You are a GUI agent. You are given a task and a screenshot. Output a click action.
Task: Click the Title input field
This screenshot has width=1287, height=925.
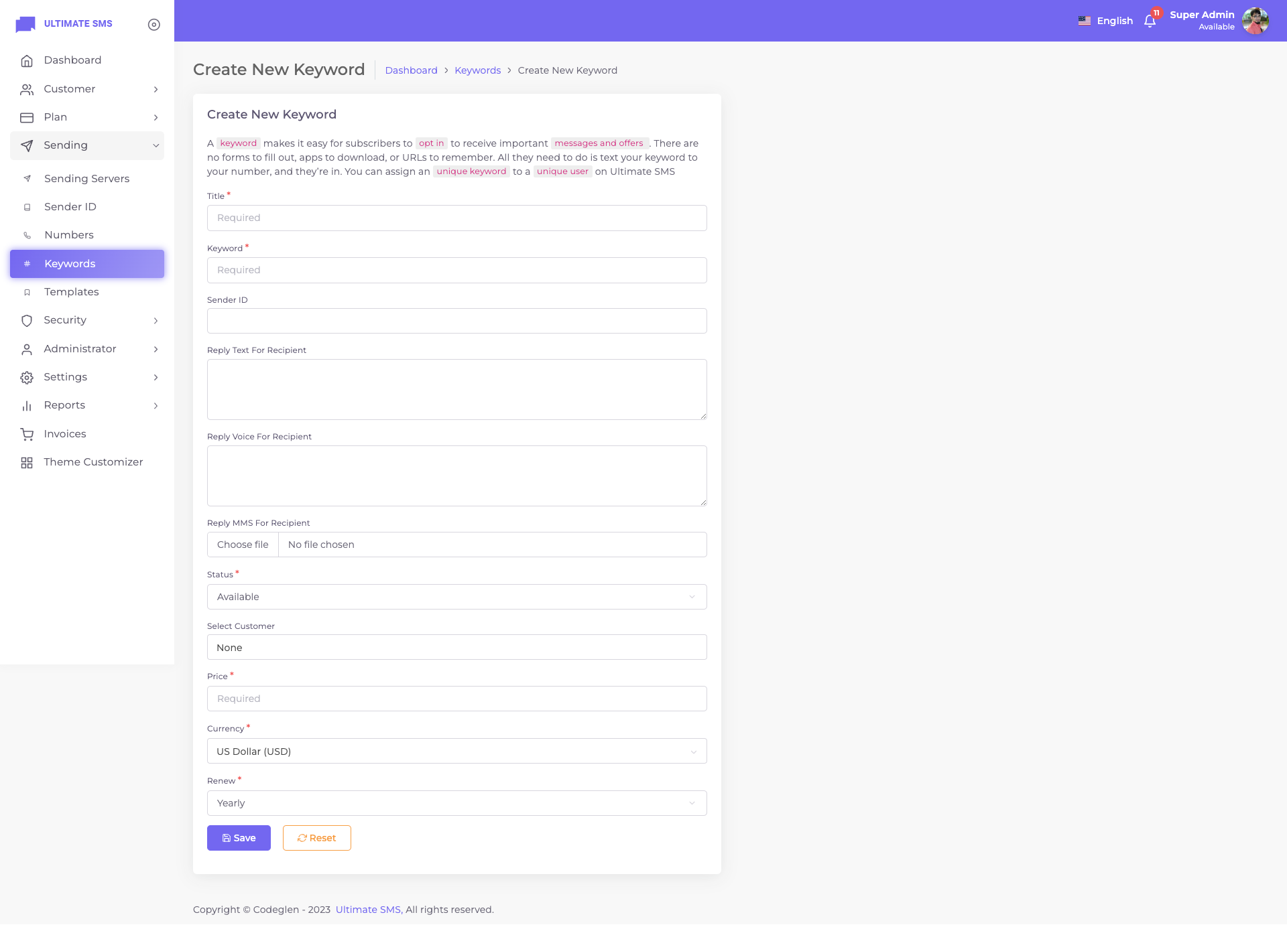click(456, 218)
